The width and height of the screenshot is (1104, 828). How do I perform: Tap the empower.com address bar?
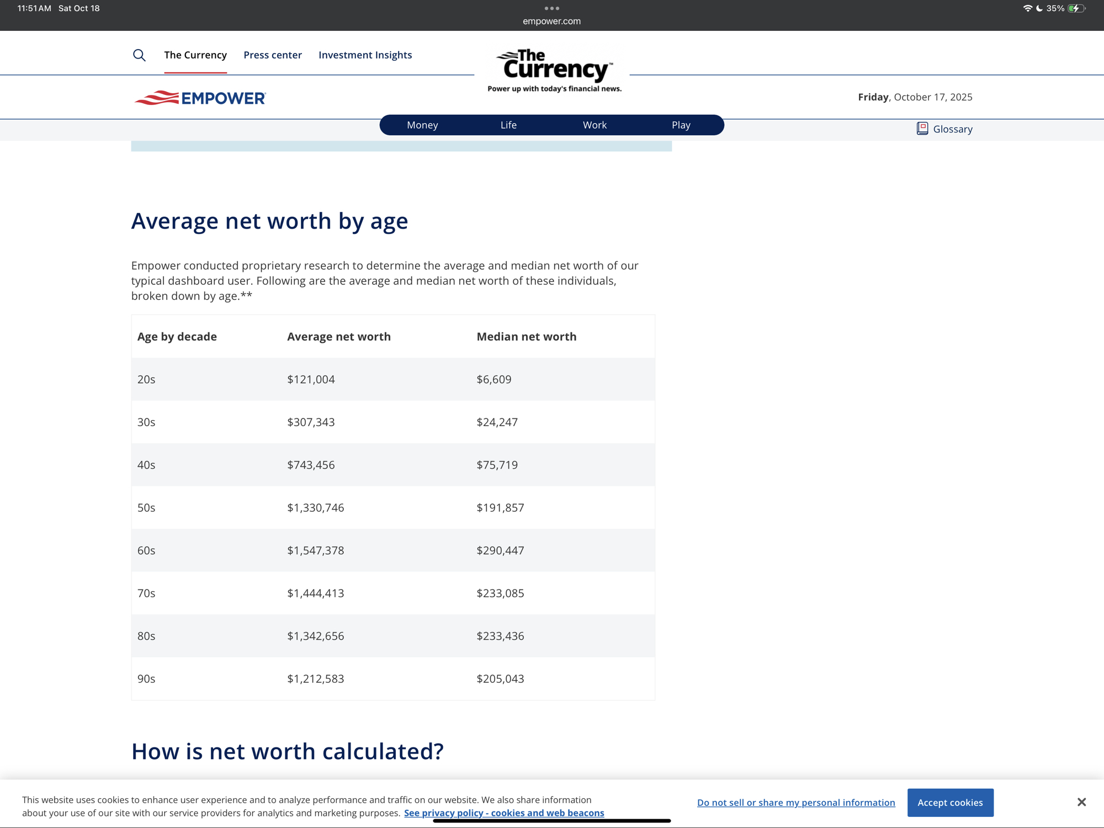(551, 21)
